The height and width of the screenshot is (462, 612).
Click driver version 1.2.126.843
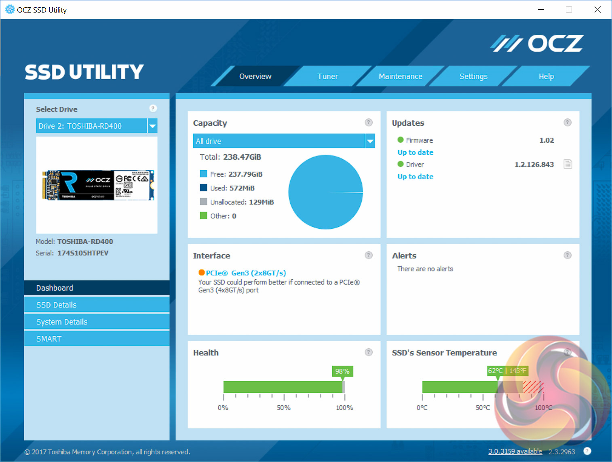coord(534,165)
